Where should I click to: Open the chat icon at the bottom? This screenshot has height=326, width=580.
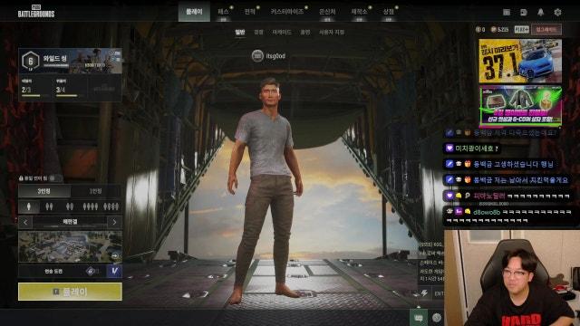pos(419,318)
